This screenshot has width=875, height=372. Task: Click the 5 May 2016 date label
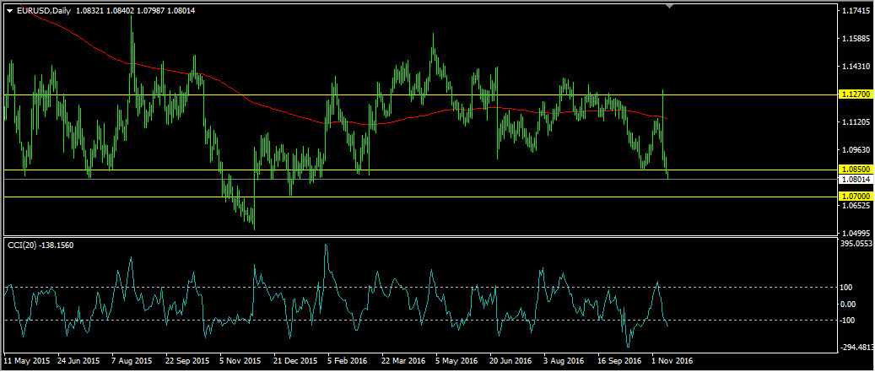pyautogui.click(x=457, y=361)
